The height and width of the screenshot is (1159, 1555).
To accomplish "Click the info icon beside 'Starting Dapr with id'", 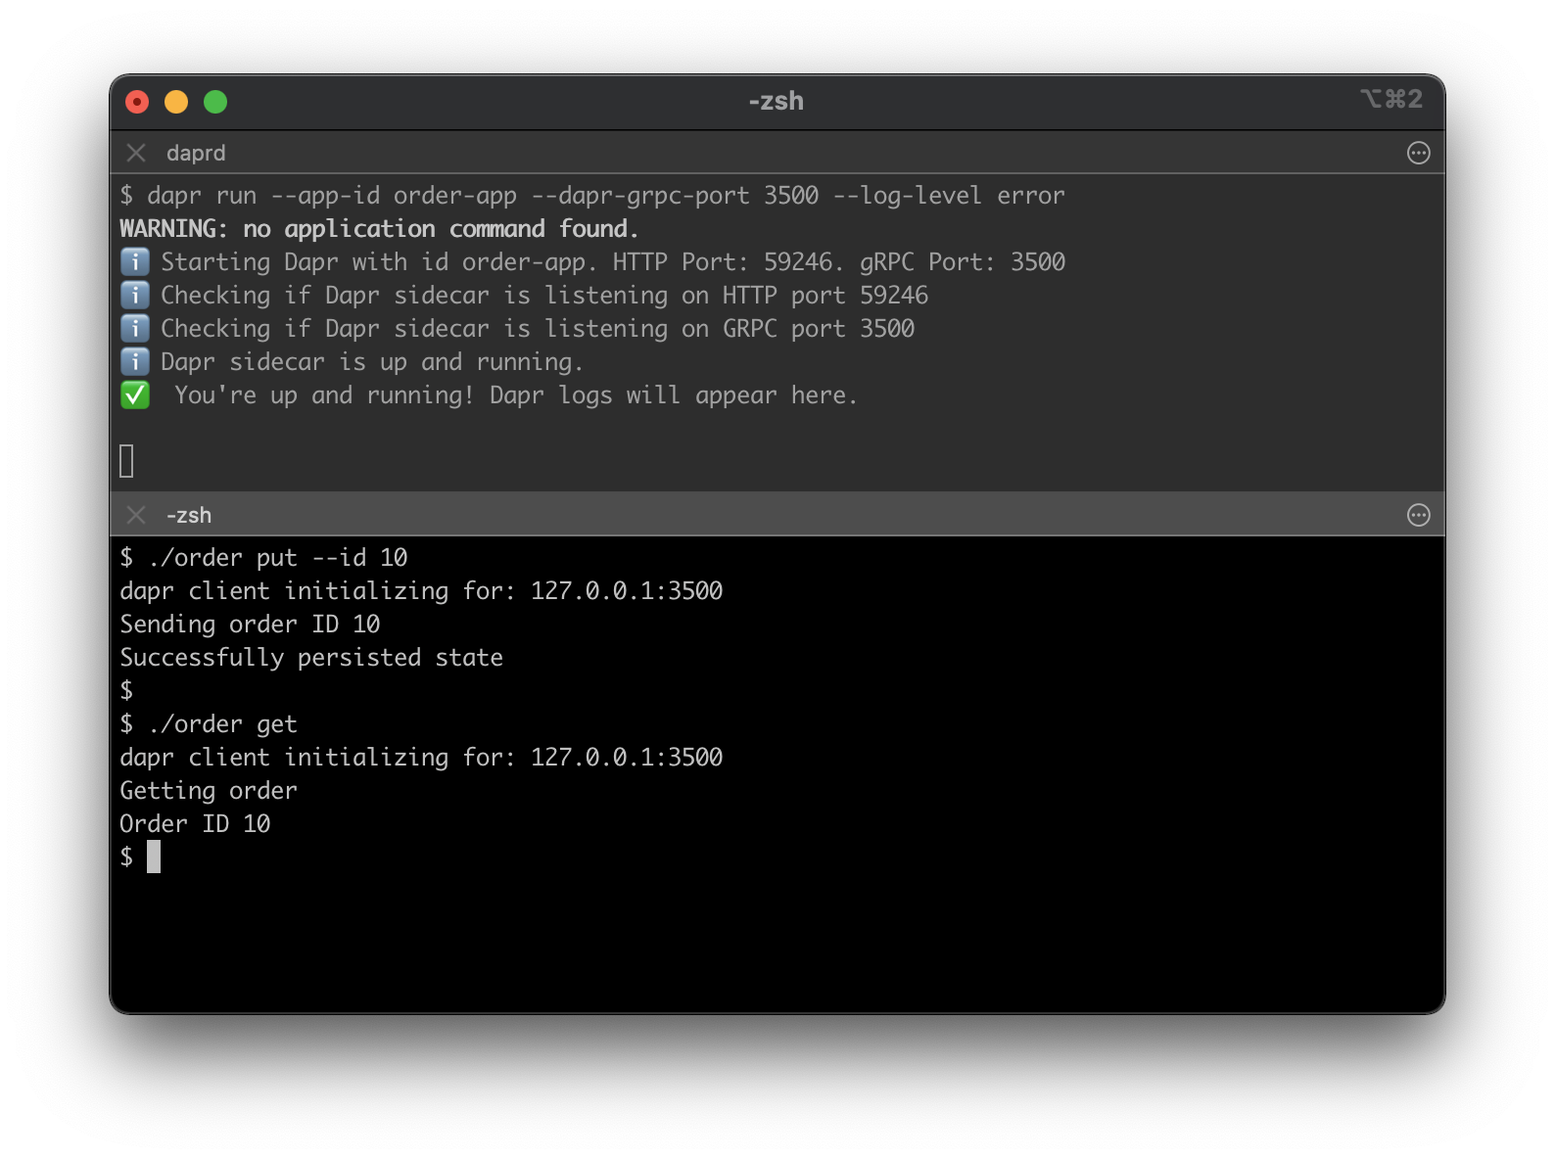I will pyautogui.click(x=135, y=261).
